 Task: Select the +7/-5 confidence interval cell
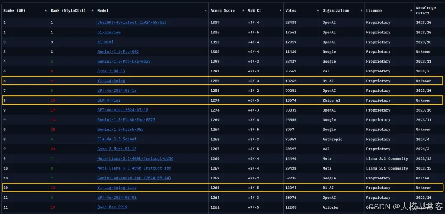pyautogui.click(x=253, y=207)
